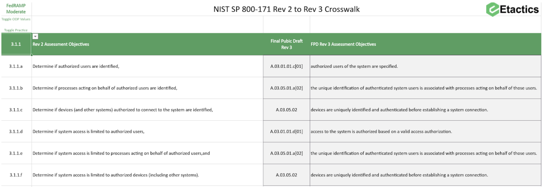Click the Etactics logo

click(x=513, y=9)
